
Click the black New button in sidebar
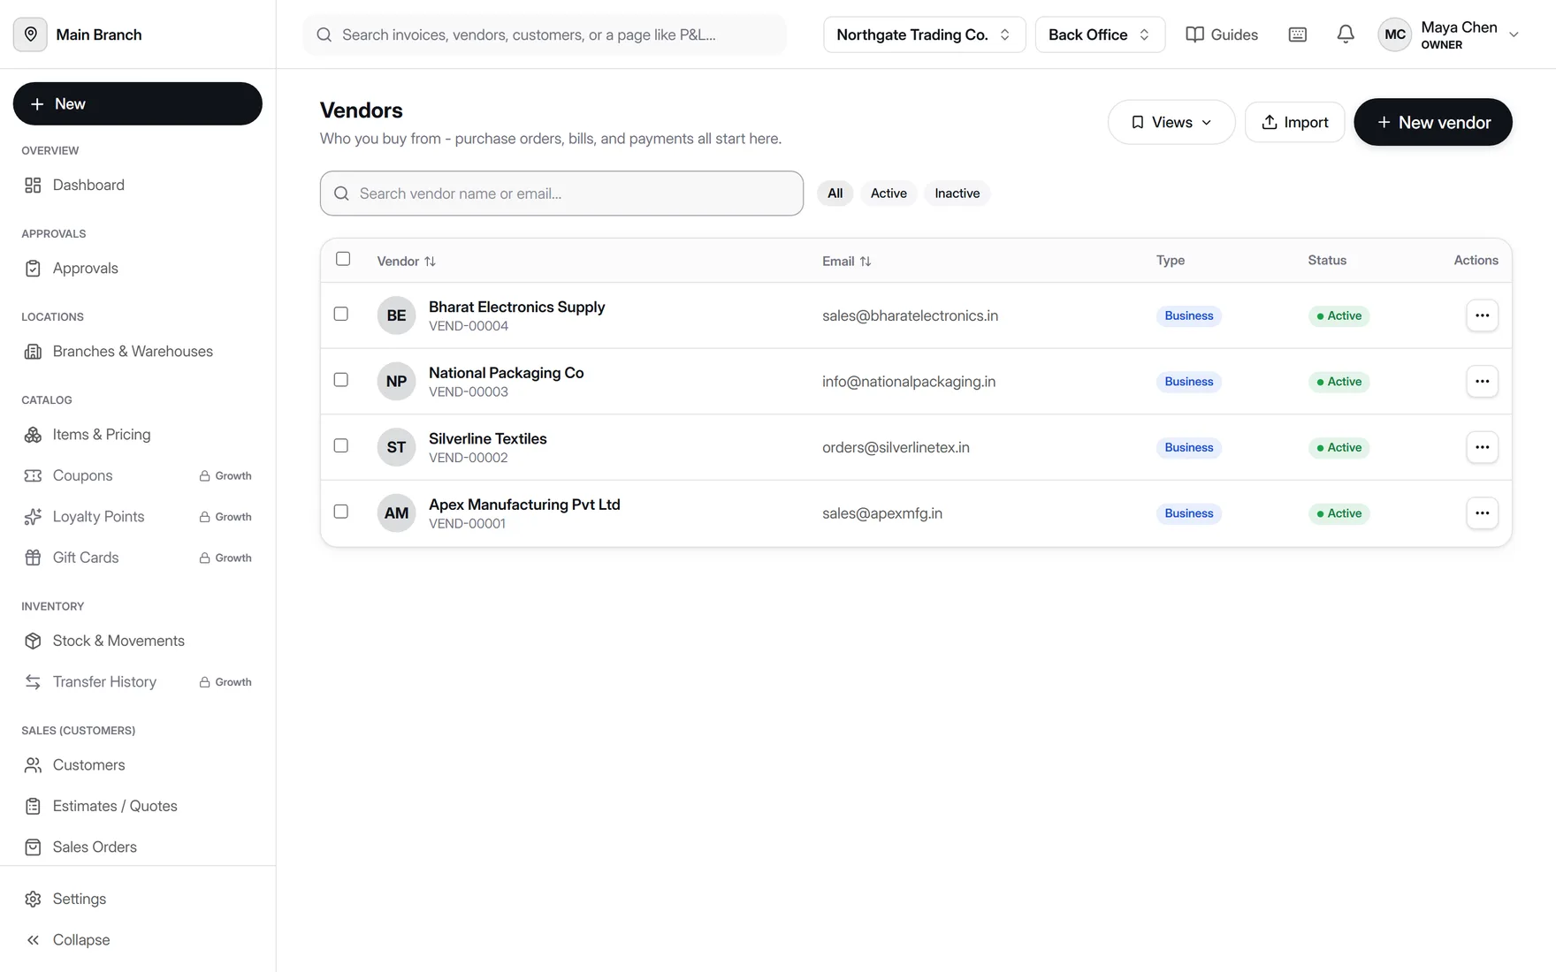click(137, 104)
